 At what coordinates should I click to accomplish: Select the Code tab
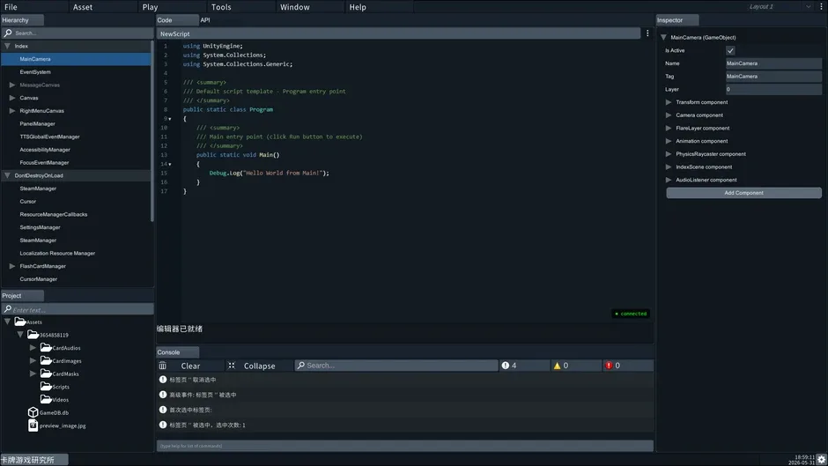177,20
